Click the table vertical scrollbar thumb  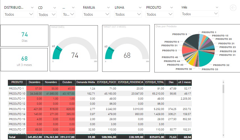[223, 89]
